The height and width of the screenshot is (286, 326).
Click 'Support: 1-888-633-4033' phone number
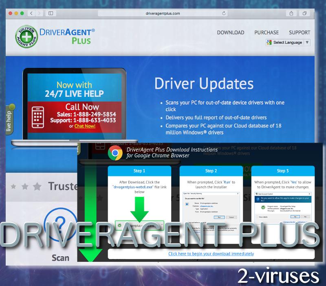83,120
